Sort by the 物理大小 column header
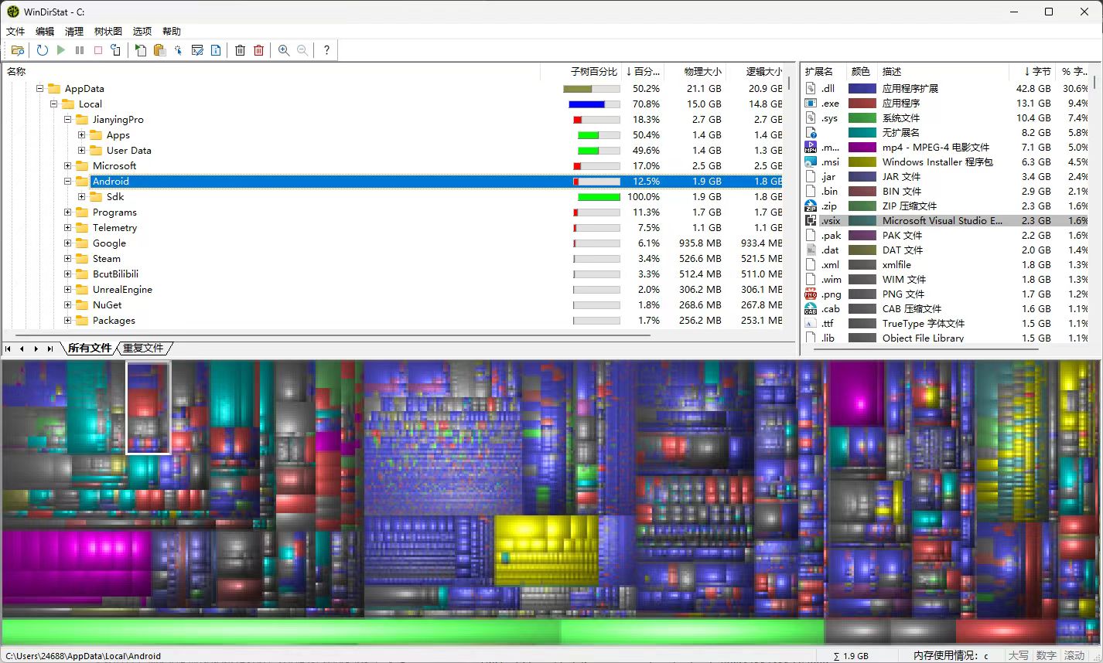1103x663 pixels. point(695,72)
